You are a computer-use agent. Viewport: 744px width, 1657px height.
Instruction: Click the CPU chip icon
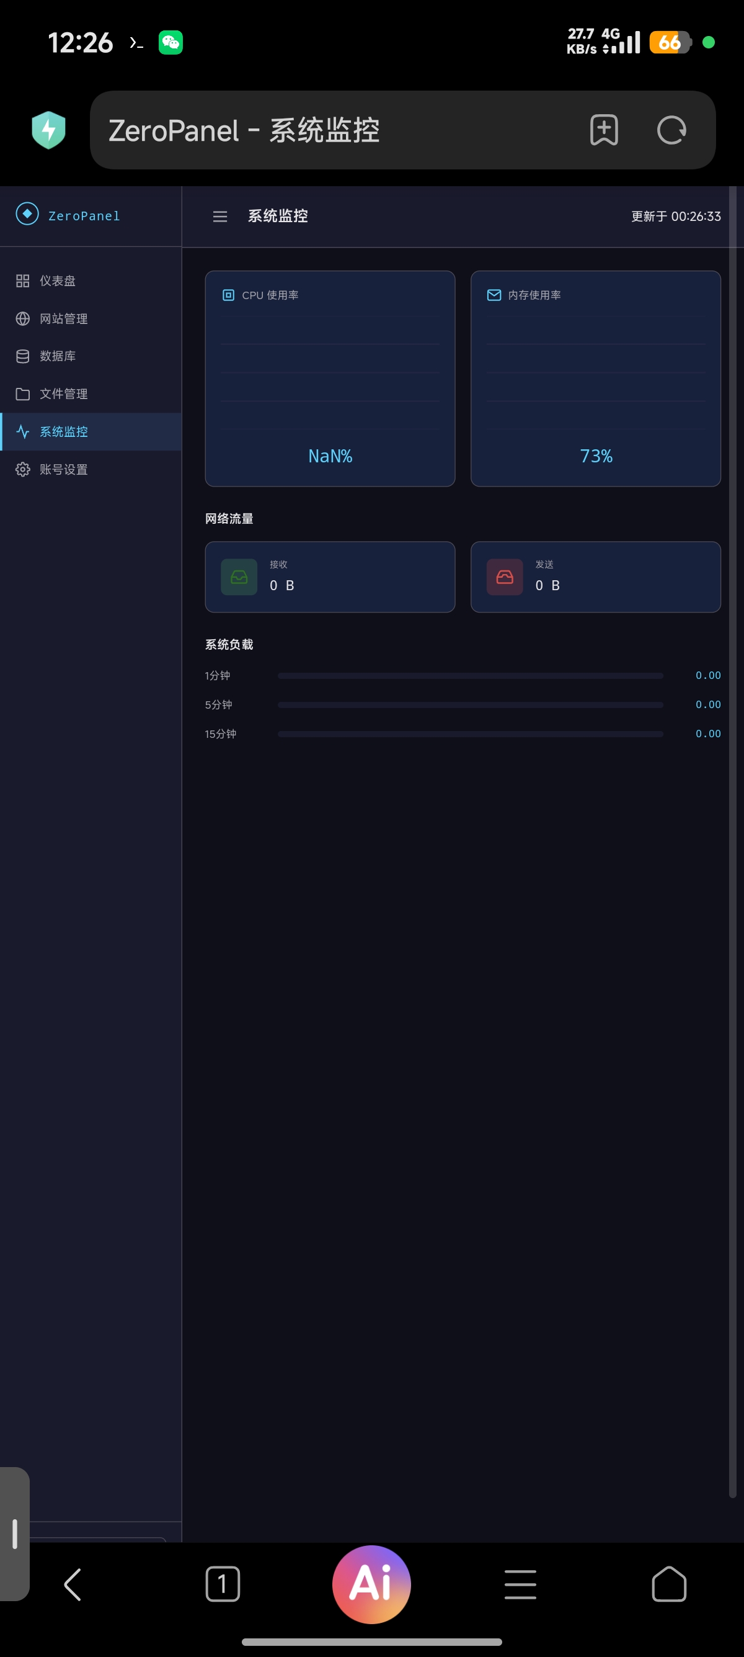tap(228, 295)
